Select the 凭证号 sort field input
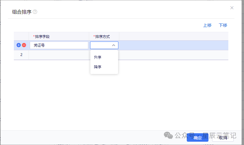244x145 pixels. [59, 45]
